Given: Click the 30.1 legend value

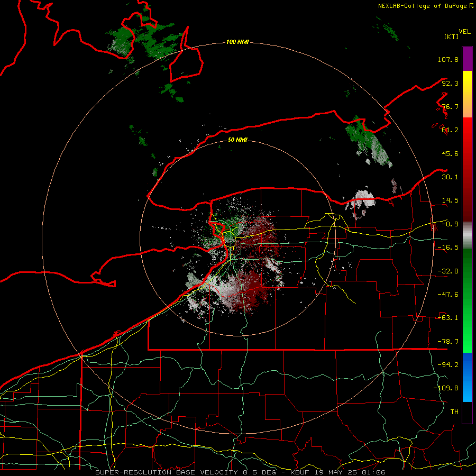Looking at the screenshot, I should pyautogui.click(x=450, y=177).
